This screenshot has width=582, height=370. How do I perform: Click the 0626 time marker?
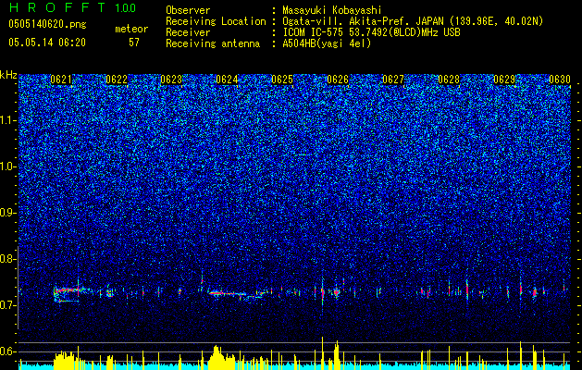[338, 80]
